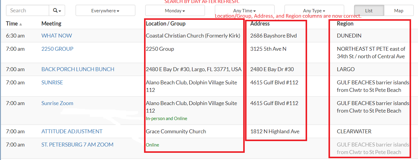Open ST. PETERSBURG 7 AM ZOOM link
This screenshot has height=160, width=418.
[77, 145]
